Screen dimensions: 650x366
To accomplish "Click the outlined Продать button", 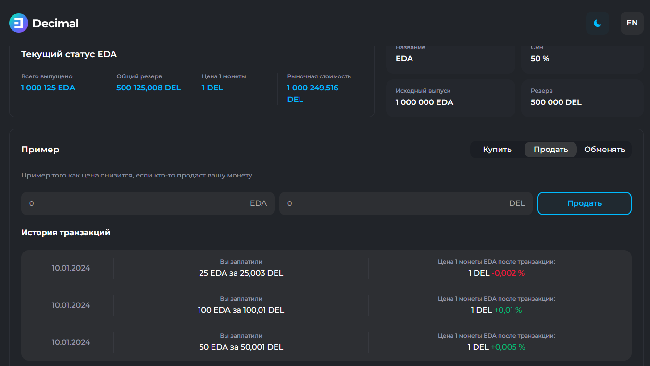I will (585, 203).
